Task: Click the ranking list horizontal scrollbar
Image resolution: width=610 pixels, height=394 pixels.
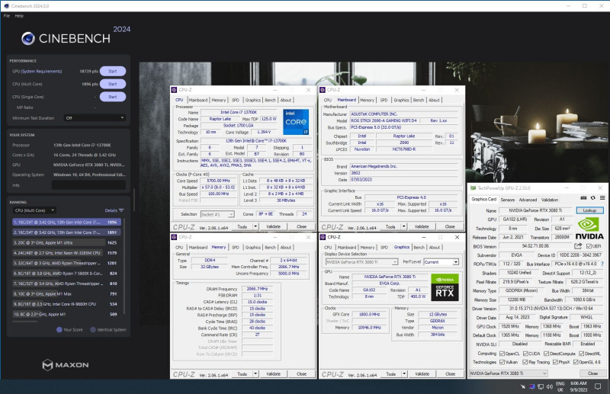Action: [x=25, y=322]
